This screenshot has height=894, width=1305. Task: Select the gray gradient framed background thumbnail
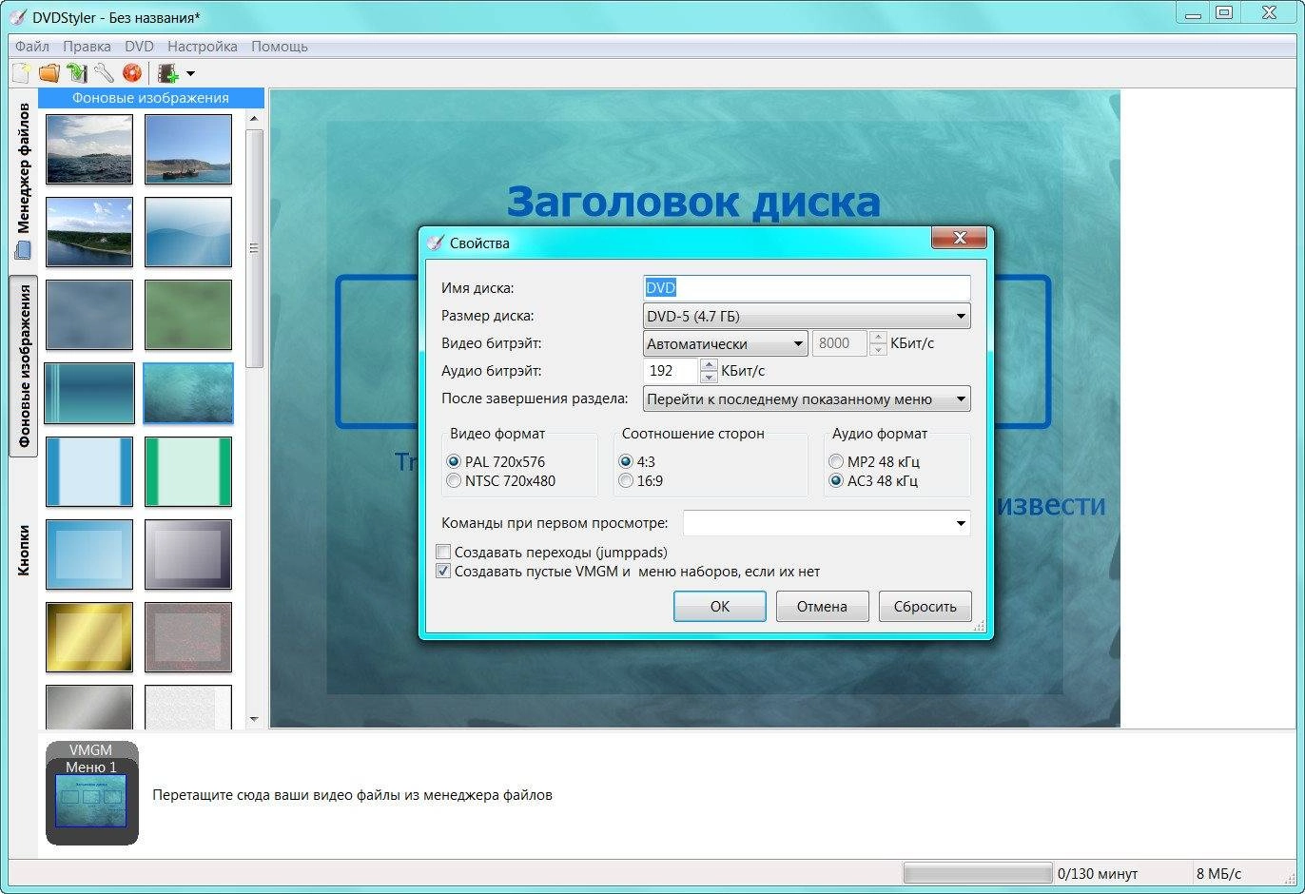click(x=188, y=554)
